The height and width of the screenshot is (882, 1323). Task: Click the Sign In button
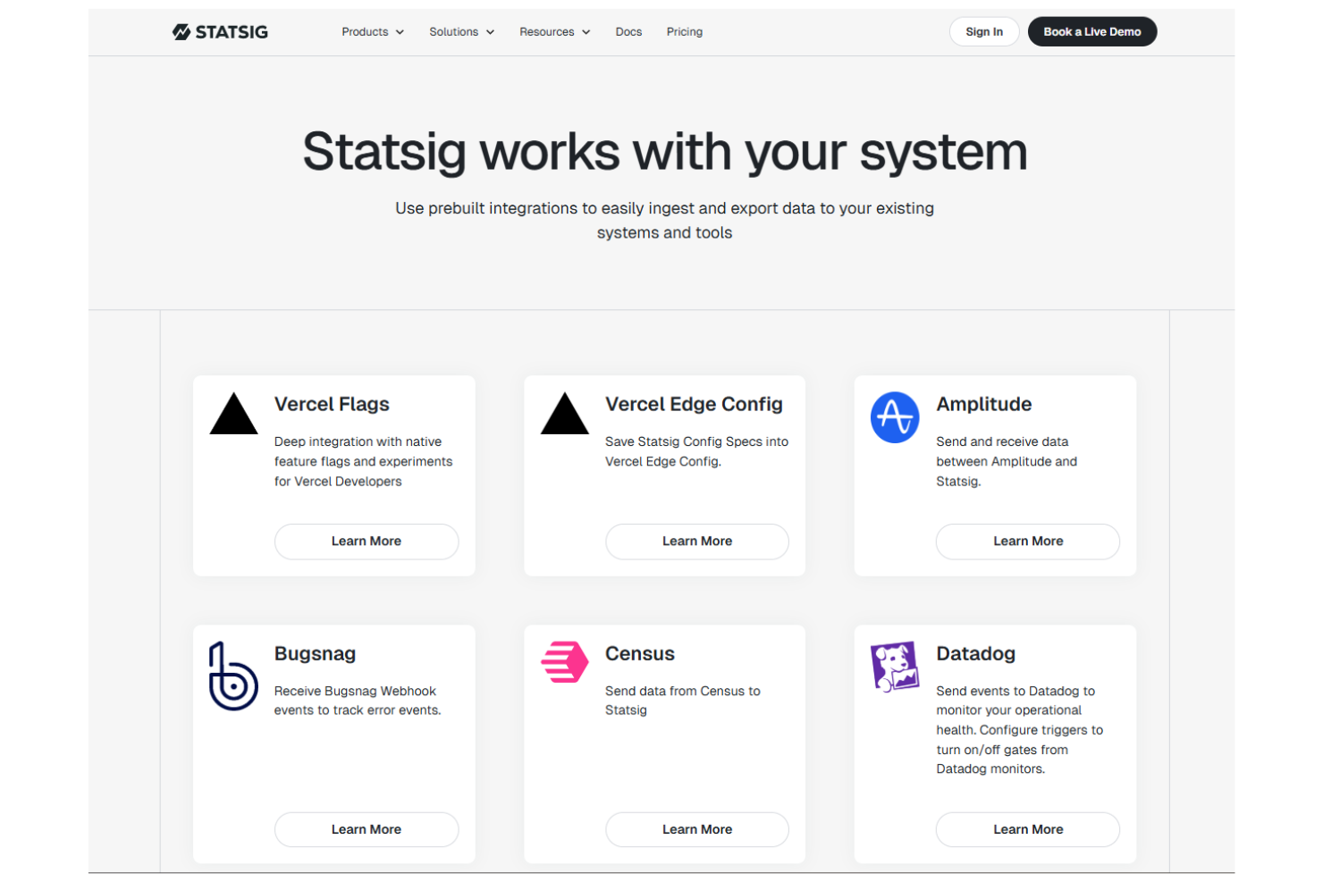click(x=984, y=32)
